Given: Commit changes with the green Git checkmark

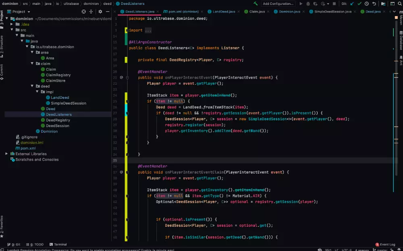Looking at the screenshot, I should (x=359, y=4).
